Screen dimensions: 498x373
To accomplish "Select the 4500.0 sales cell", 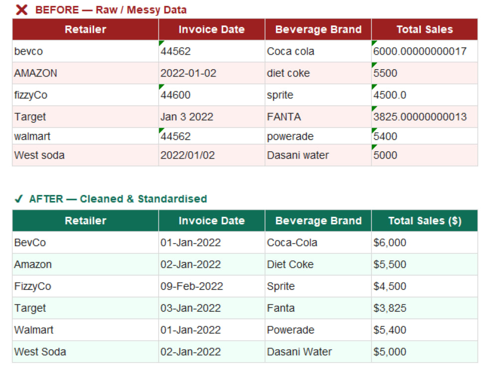I will tap(425, 95).
